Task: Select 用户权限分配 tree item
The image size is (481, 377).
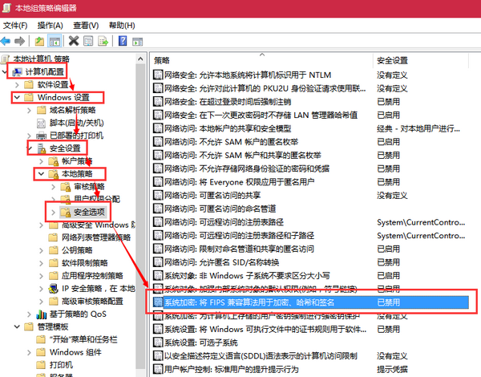Action: click(x=97, y=199)
